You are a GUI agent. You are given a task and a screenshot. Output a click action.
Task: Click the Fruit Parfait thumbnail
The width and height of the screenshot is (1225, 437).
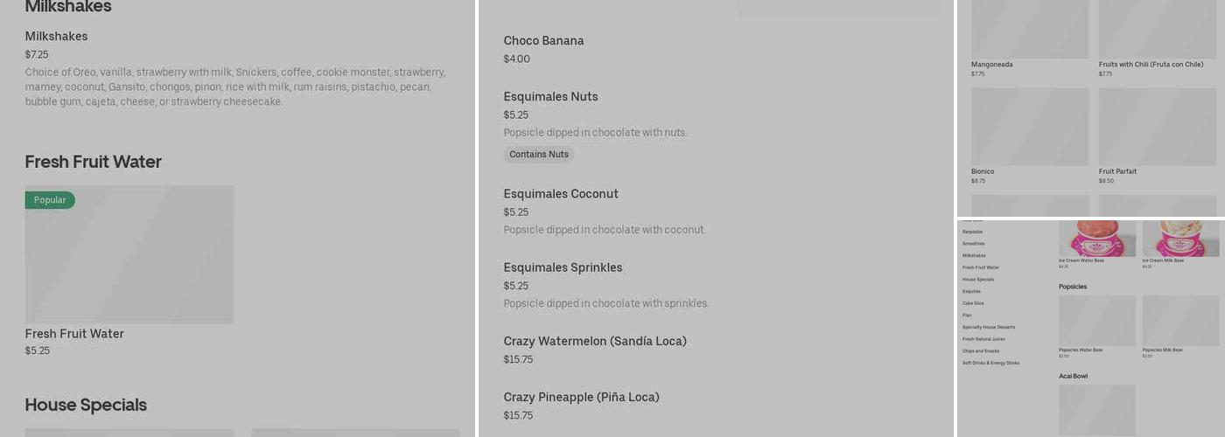[x=1158, y=127]
